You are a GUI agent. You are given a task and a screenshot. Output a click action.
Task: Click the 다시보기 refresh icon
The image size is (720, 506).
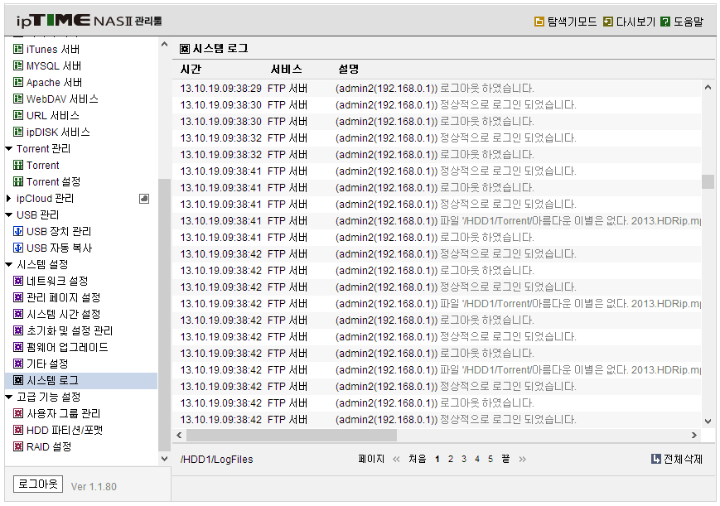(x=608, y=22)
